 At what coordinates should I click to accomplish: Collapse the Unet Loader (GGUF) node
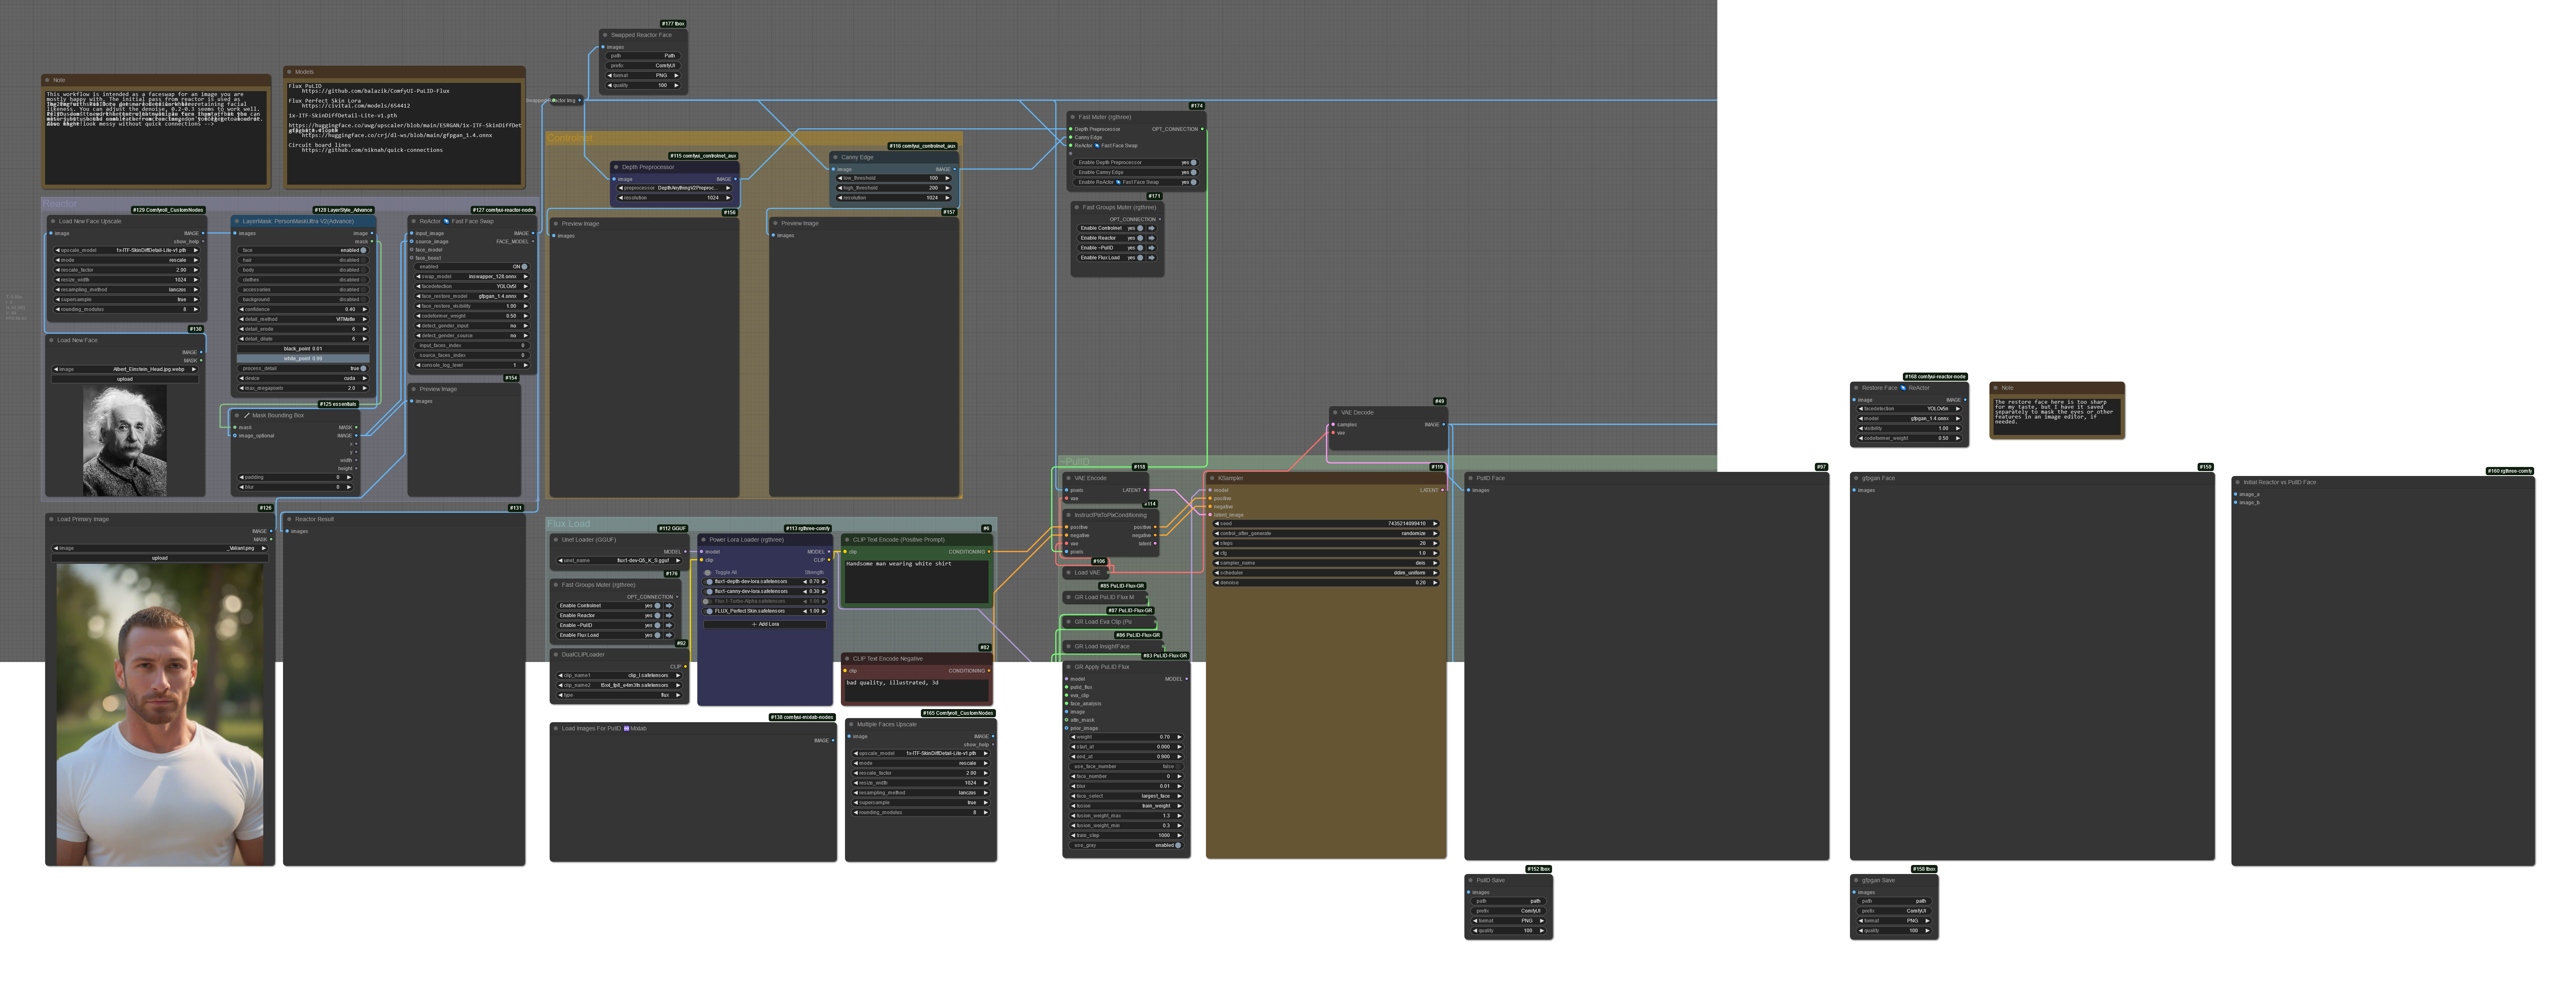coord(556,539)
